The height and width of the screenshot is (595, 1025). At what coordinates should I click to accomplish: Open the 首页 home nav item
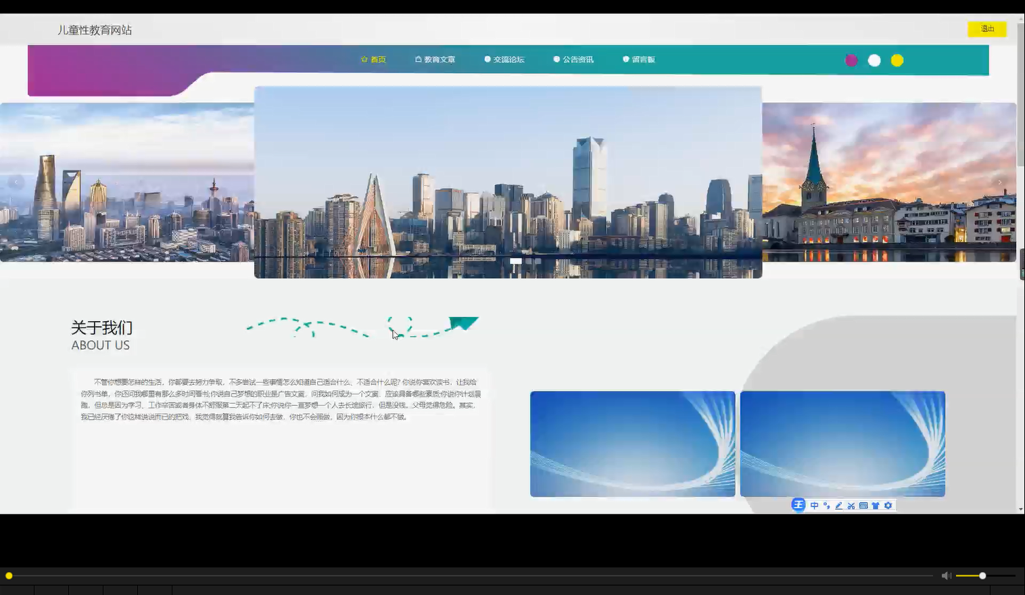(x=373, y=59)
